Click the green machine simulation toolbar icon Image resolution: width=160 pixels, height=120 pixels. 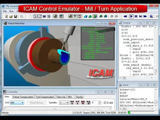(70, 16)
